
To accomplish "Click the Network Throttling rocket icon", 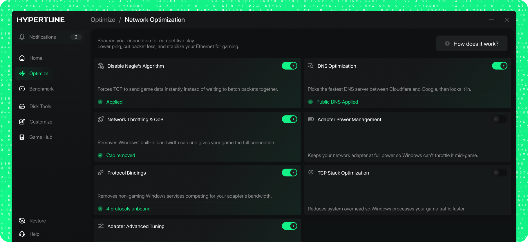I will coord(101,119).
